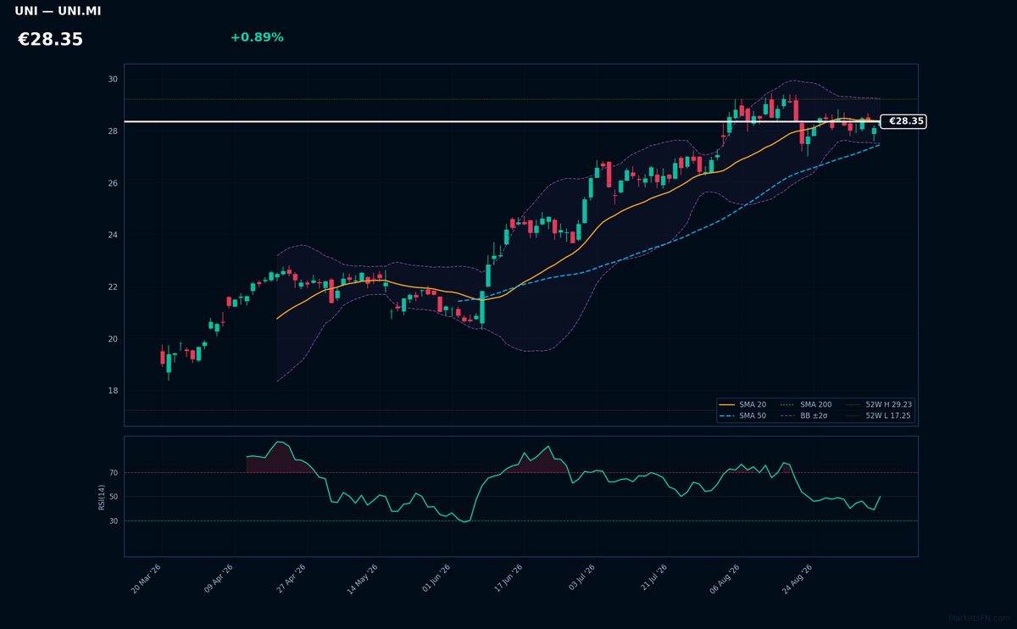The height and width of the screenshot is (629, 1017).
Task: Click the 24 Aug '26 date label
Action: coord(797,578)
